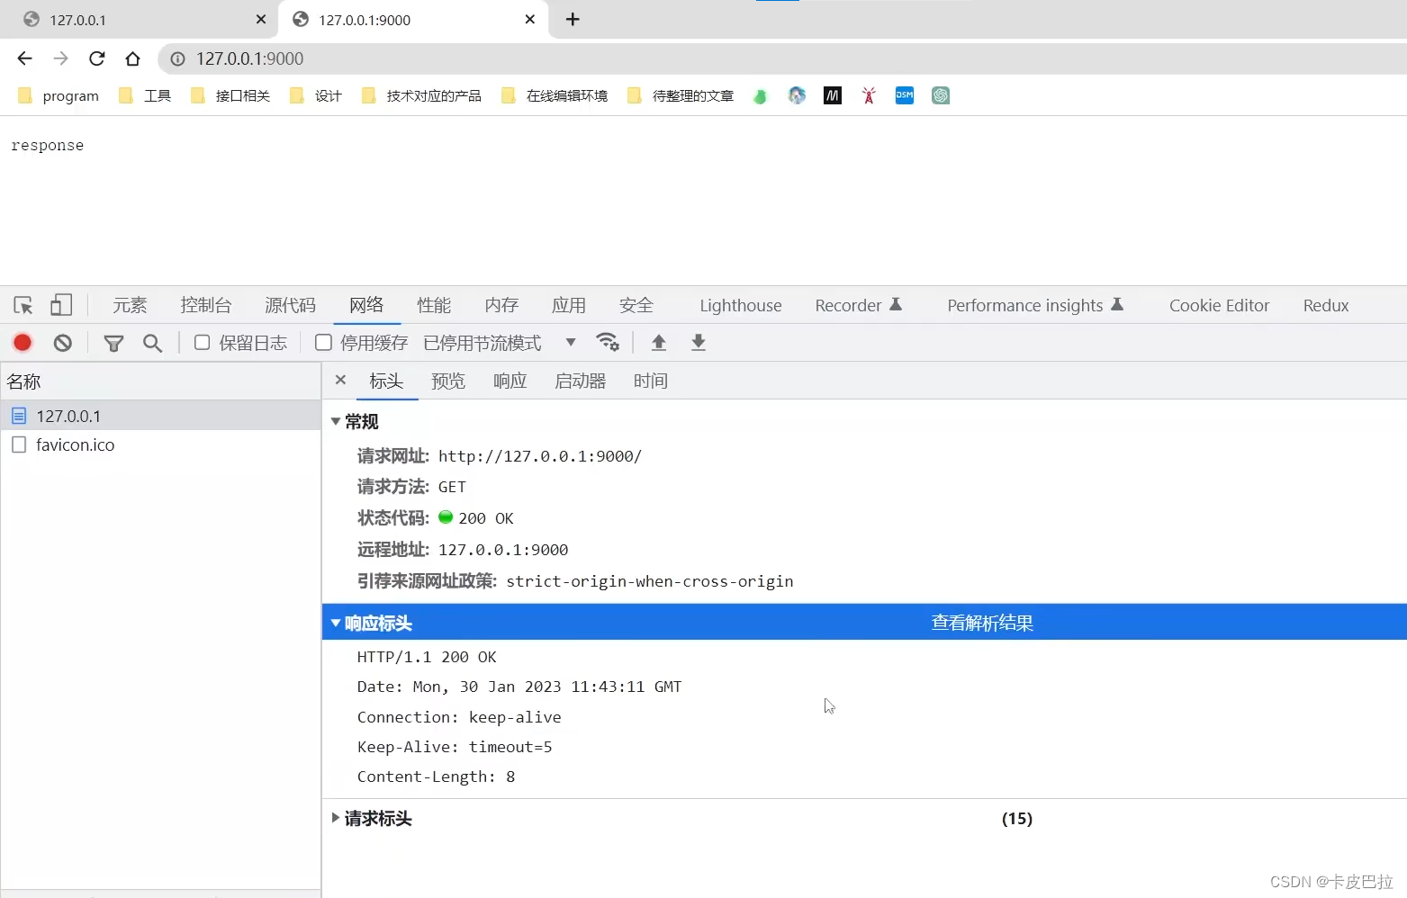Click the green bookmark icon
This screenshot has height=898, width=1407.
coord(761,95)
